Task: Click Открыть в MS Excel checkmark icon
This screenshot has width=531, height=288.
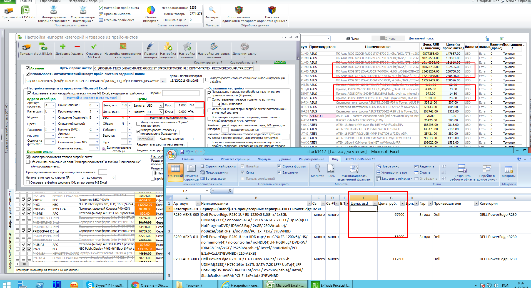Action: [94, 46]
